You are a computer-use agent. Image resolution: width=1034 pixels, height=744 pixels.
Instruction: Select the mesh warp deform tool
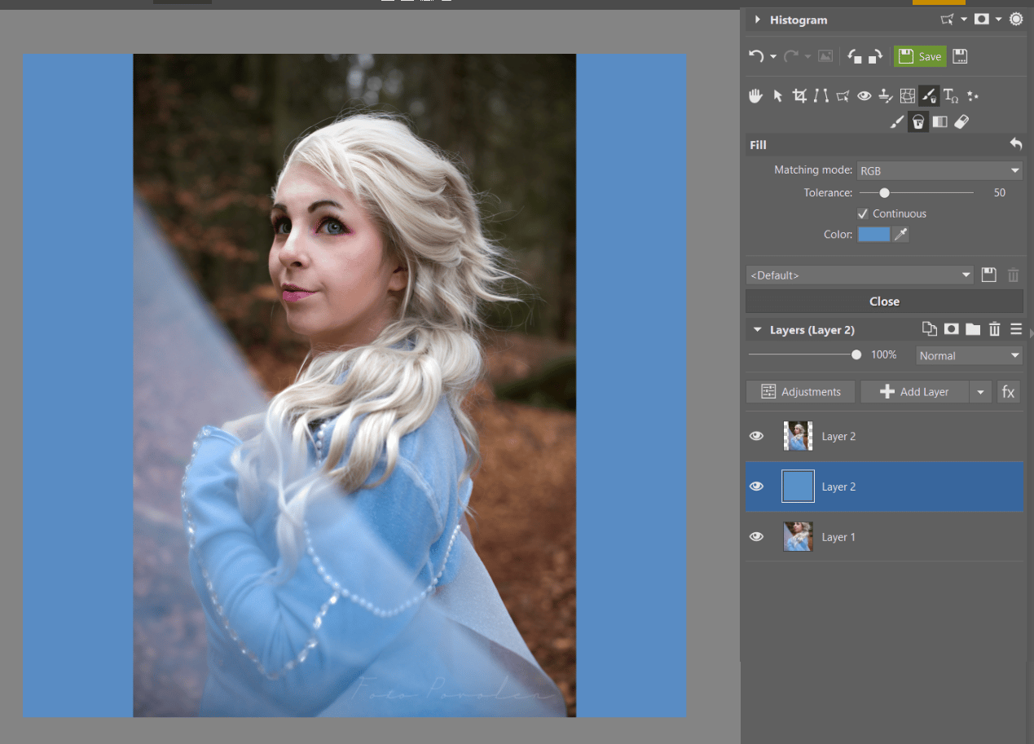click(x=907, y=96)
